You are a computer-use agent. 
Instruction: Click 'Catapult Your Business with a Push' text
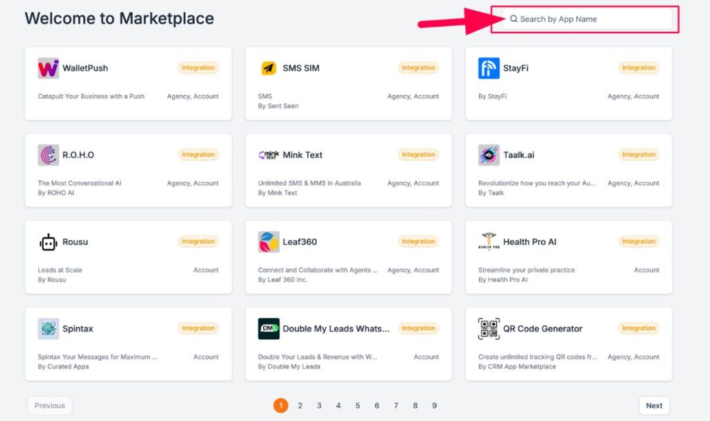(x=91, y=96)
